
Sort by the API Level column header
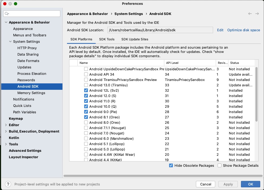(190, 63)
